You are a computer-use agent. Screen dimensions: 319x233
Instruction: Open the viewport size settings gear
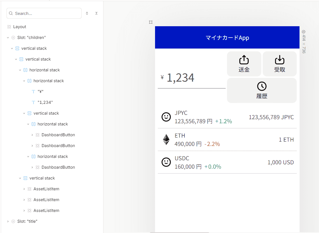(x=304, y=32)
